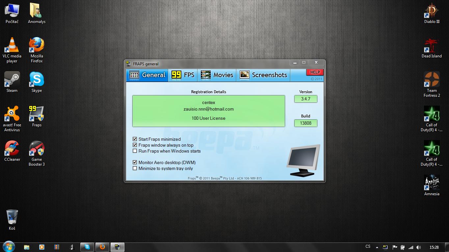Viewport: 449px width, 252px height.
Task: Open Action Center flag tray icon
Action: coord(394,247)
